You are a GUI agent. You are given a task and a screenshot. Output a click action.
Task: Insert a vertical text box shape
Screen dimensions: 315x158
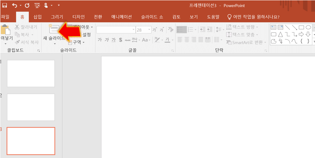coord(280,27)
